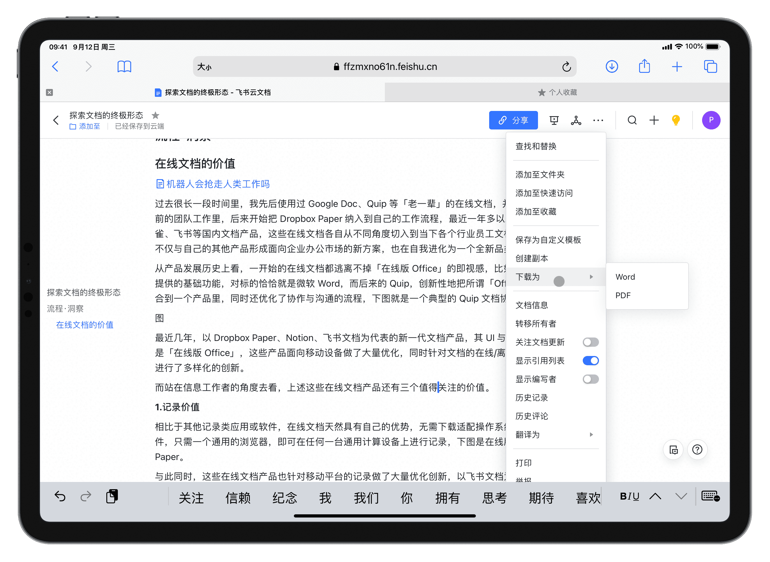This screenshot has width=770, height=562.
Task: Select 添加至收藏 menu item
Action: (556, 212)
